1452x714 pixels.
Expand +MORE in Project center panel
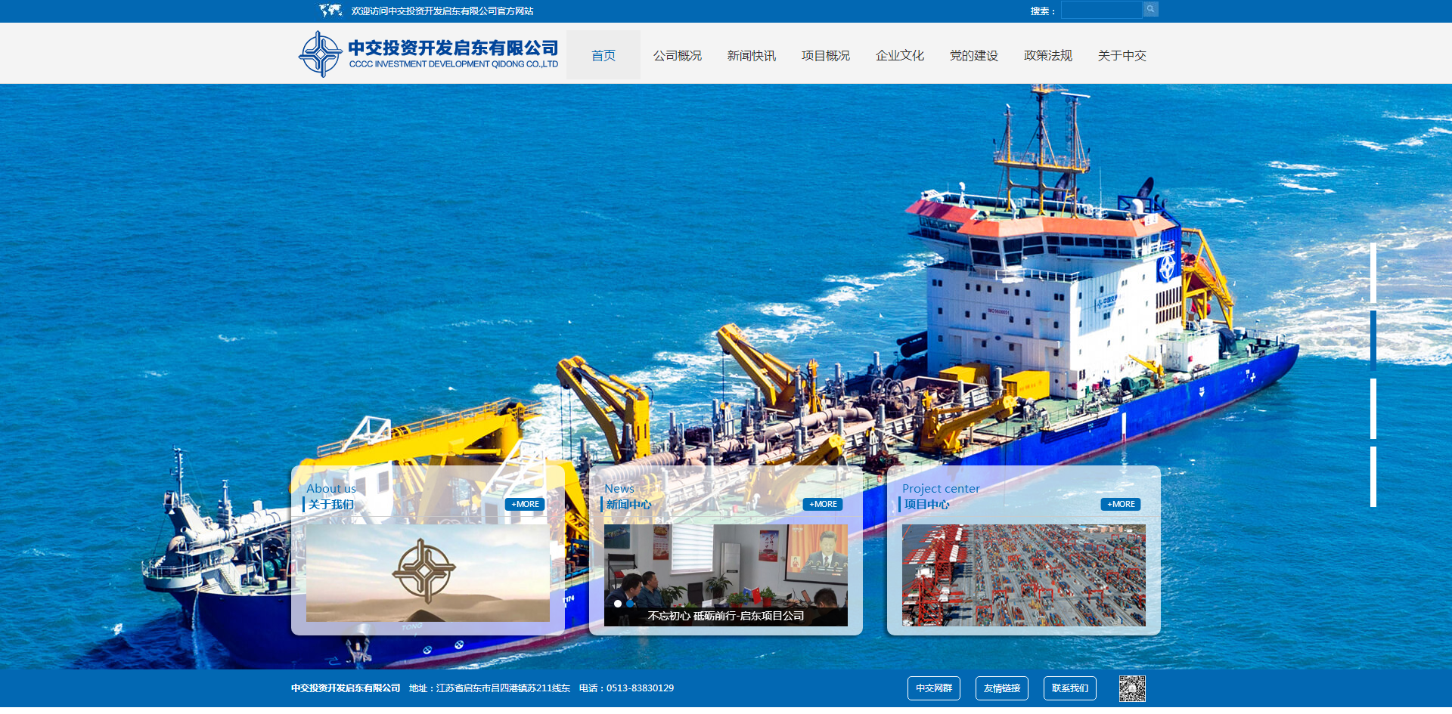(x=1121, y=504)
